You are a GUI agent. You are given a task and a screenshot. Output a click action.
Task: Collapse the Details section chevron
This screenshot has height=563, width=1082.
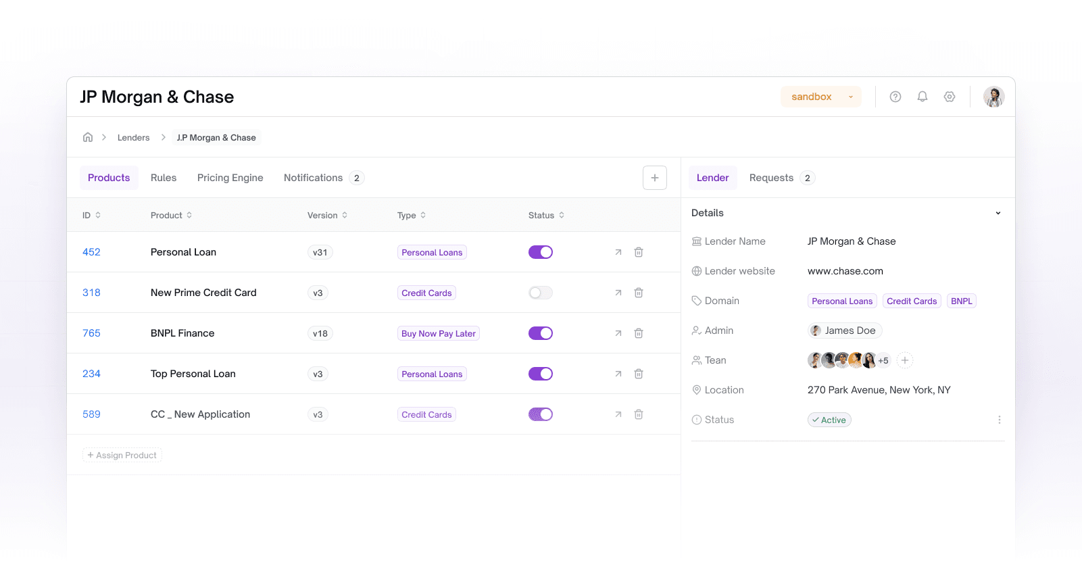tap(998, 213)
